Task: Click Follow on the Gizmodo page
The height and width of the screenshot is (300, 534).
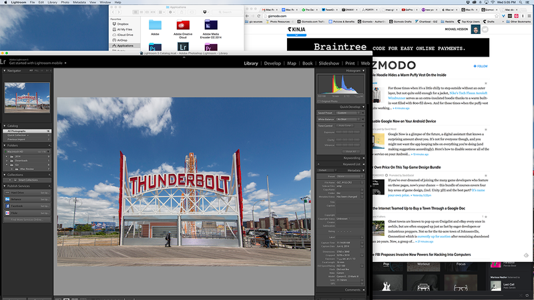Action: tap(481, 66)
